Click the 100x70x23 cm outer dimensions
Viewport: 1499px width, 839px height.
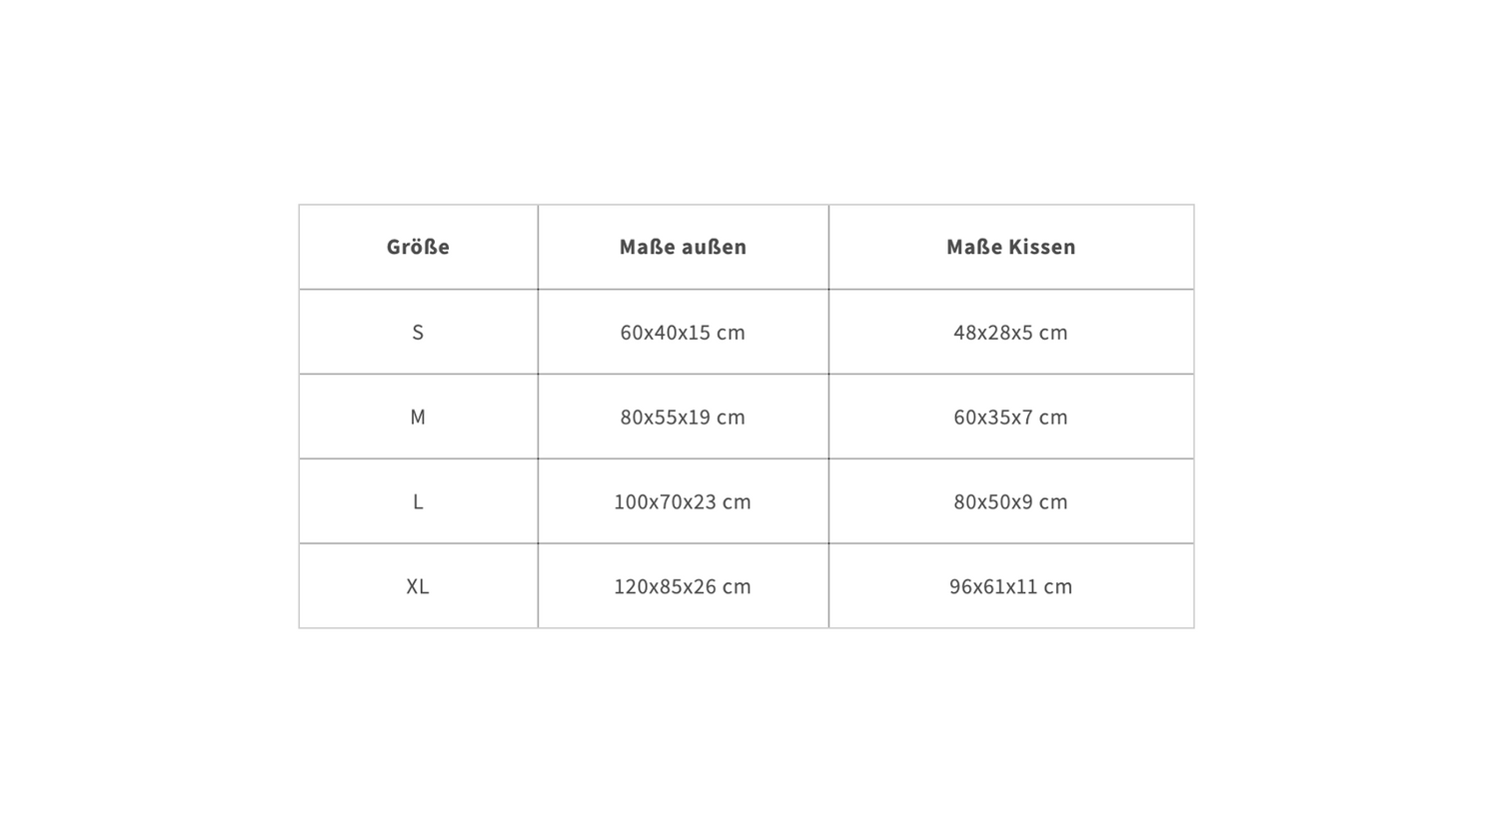(683, 502)
